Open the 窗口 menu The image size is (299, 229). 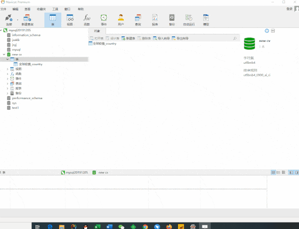coord(67,9)
